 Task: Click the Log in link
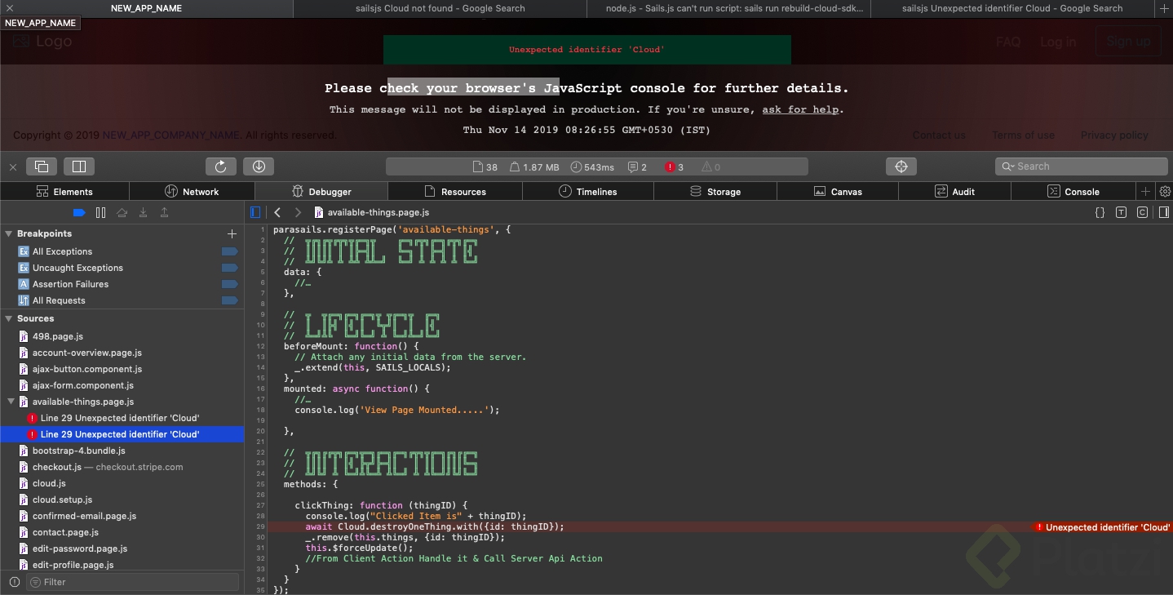point(1058,42)
